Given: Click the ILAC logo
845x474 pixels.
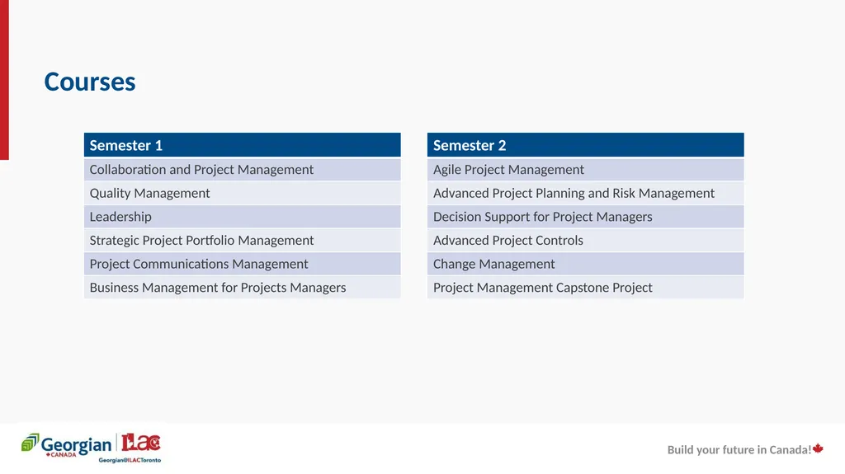Looking at the screenshot, I should tap(140, 443).
